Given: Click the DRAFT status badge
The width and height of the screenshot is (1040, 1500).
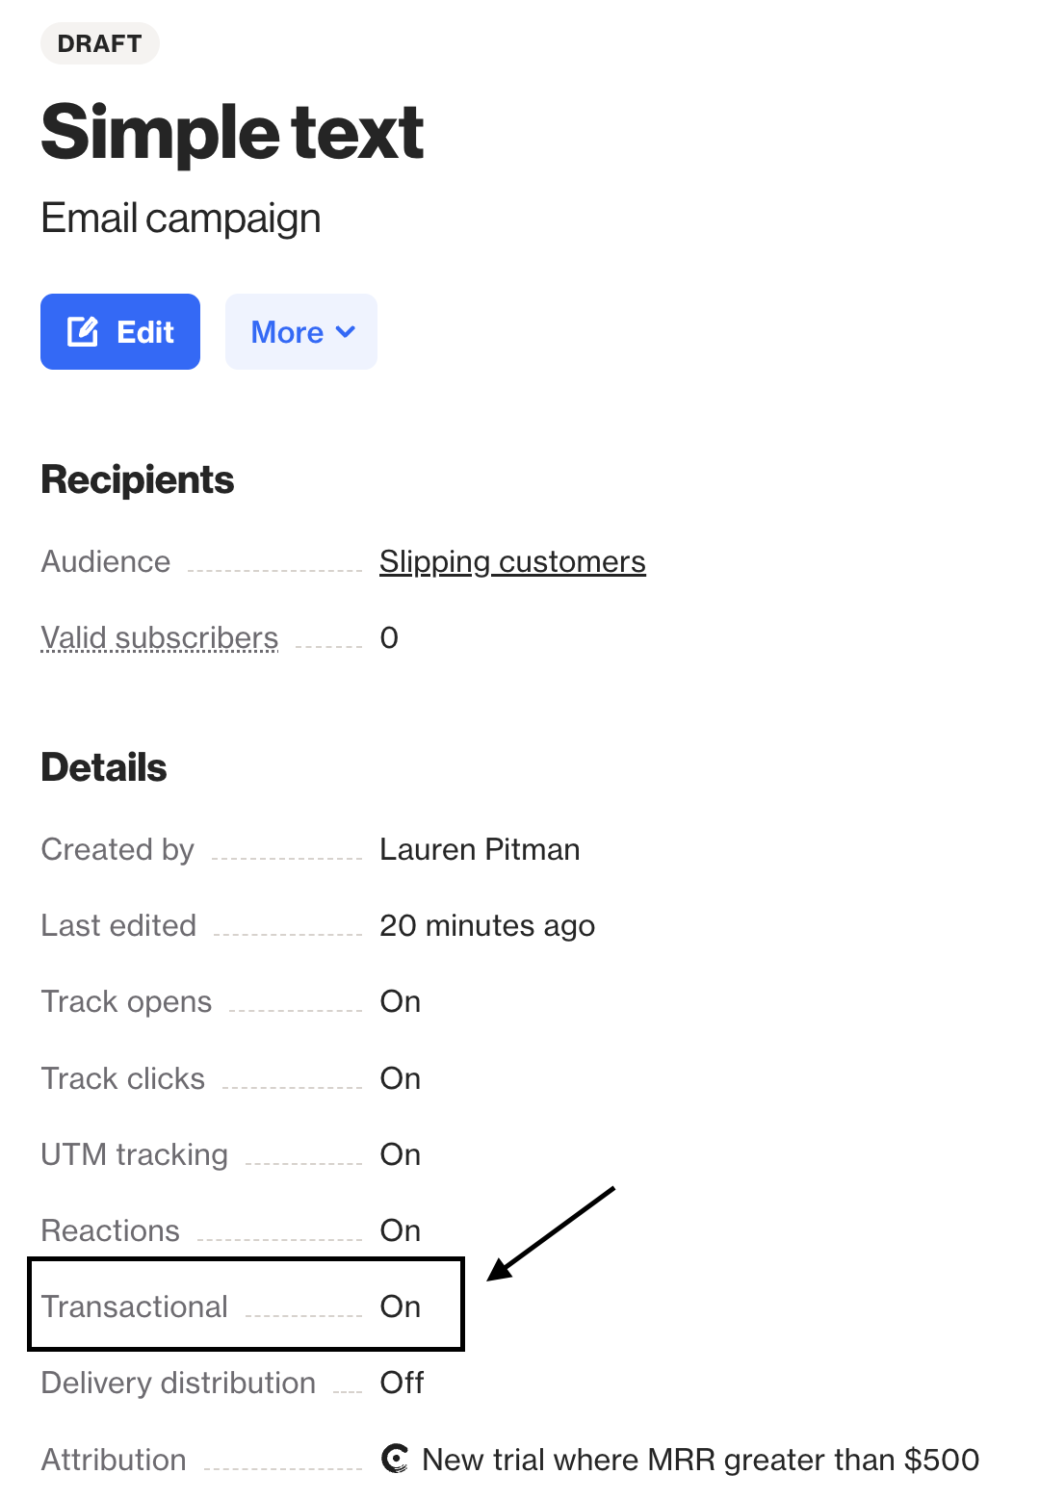Looking at the screenshot, I should pos(99,42).
